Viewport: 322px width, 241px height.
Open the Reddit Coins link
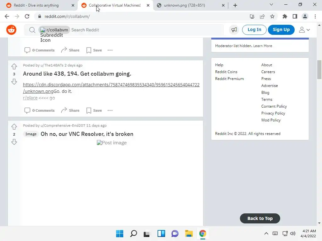[x=226, y=72]
